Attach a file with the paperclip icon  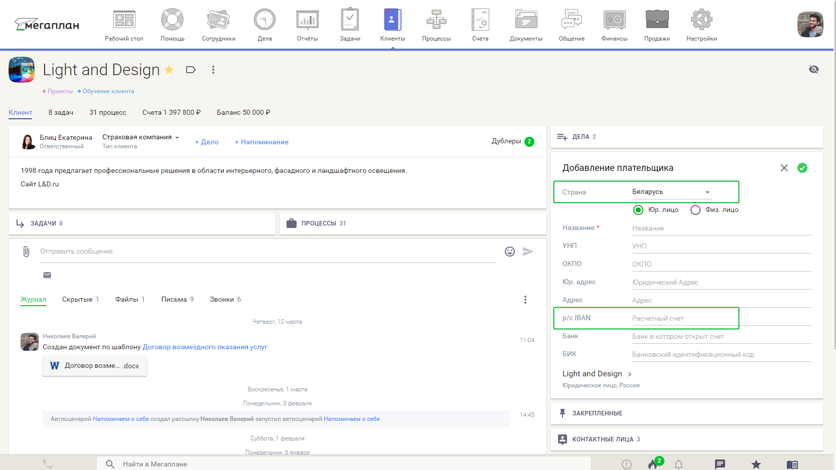pos(26,252)
